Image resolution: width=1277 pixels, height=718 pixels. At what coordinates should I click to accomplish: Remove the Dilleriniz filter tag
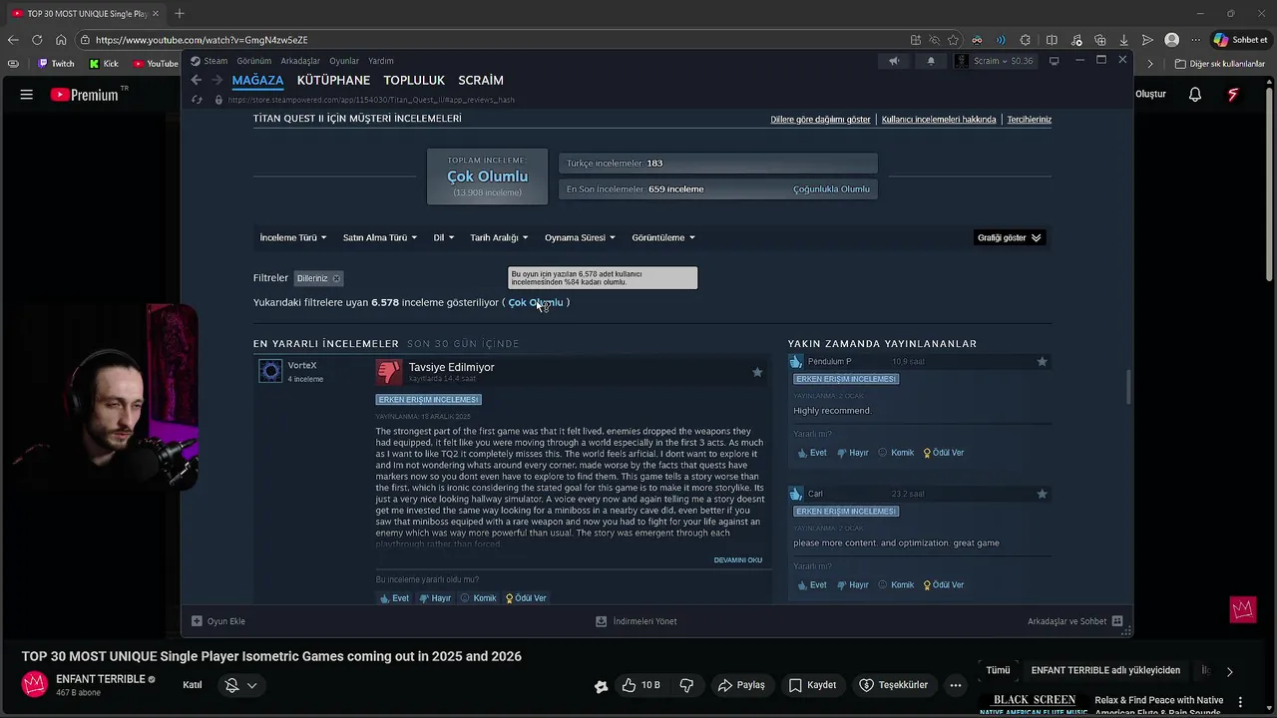click(336, 278)
